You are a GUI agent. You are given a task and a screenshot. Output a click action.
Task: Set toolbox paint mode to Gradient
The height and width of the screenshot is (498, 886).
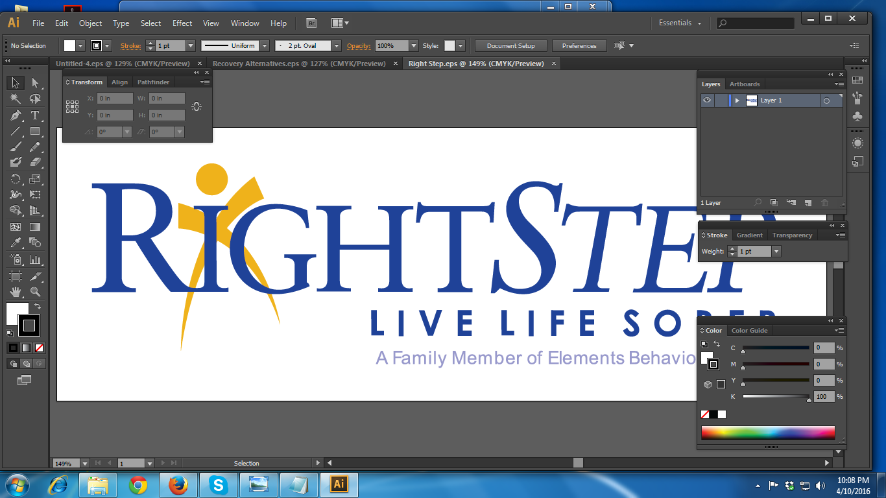coord(26,348)
